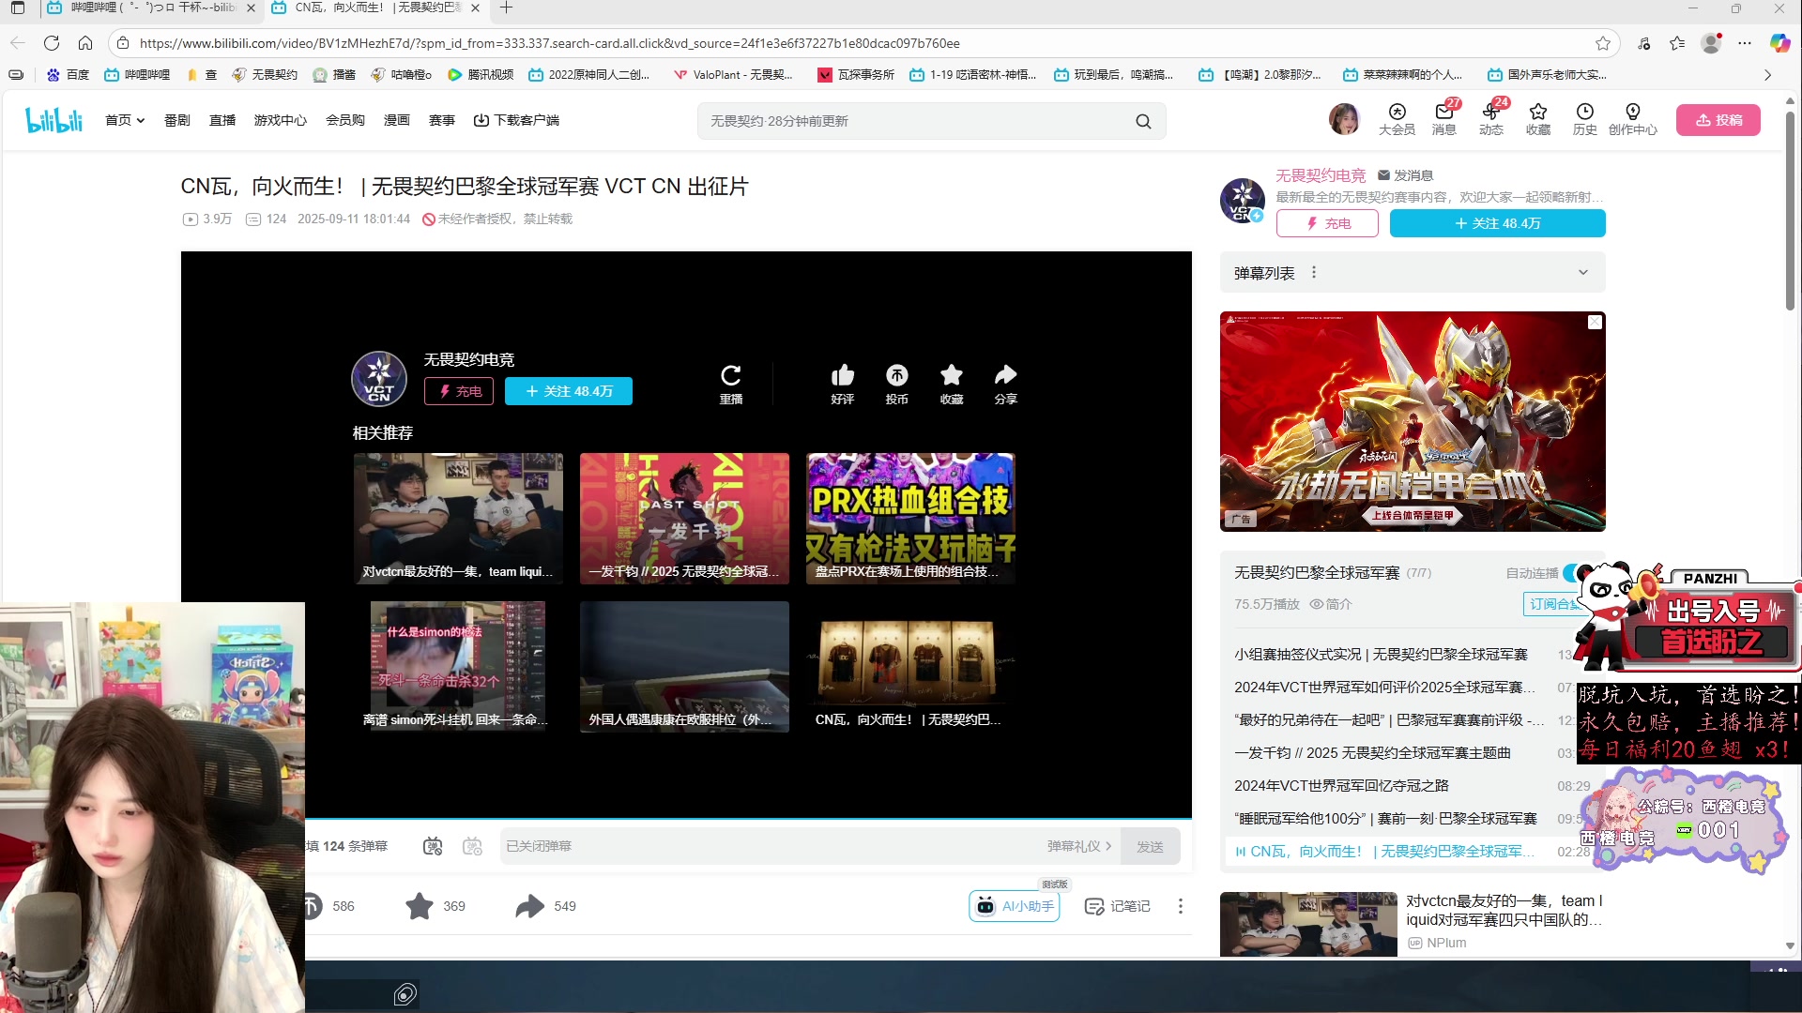This screenshot has height=1013, width=1802.
Task: Click the 发送 send button
Action: click(x=1150, y=846)
